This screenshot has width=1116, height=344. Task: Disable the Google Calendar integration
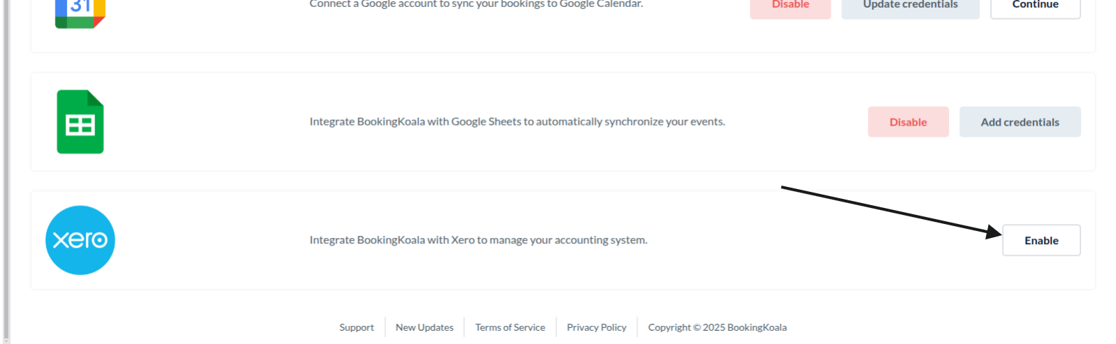(x=790, y=7)
